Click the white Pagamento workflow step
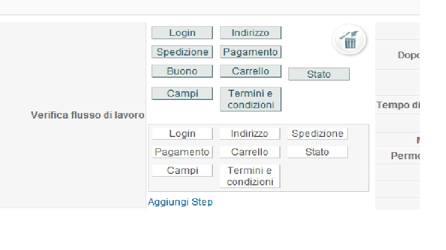The image size is (446, 250). [182, 152]
